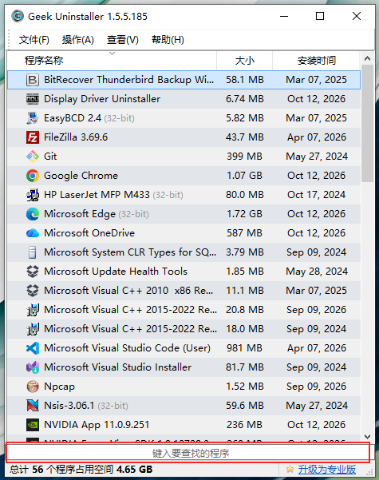Click the BitRecover Thunderbird Backup icon
The image size is (379, 480).
(33, 80)
